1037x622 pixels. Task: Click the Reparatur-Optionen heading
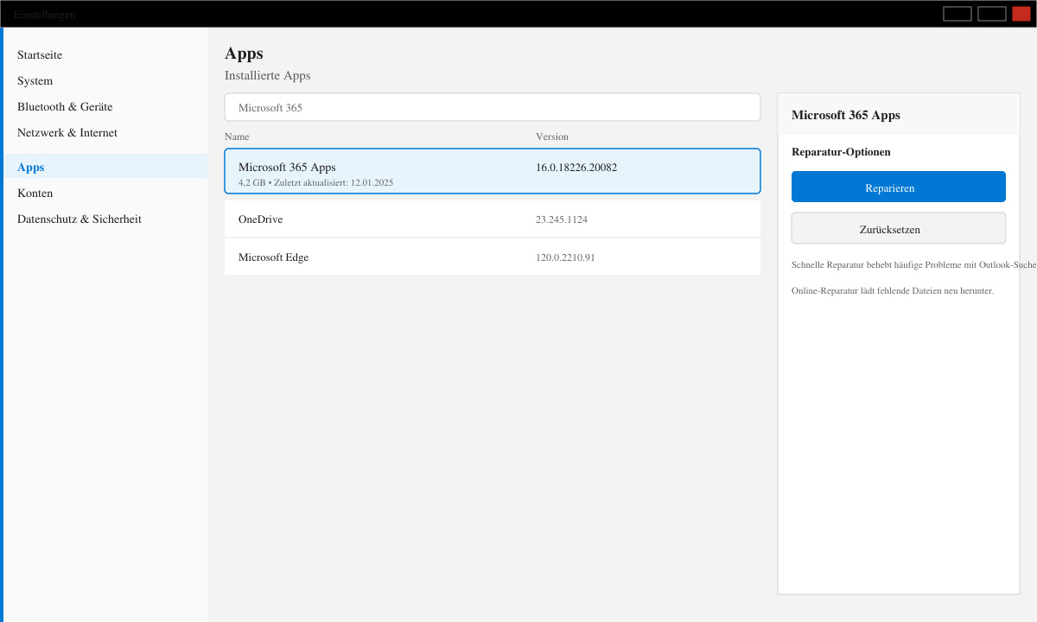pos(841,152)
